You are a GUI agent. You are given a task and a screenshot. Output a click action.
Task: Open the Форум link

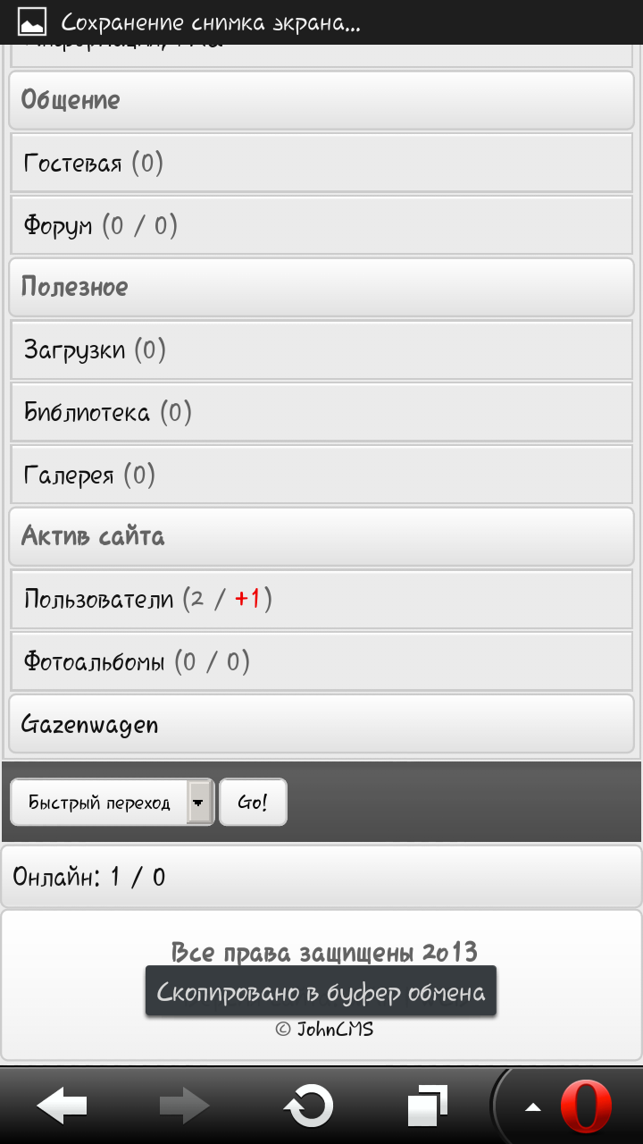[x=58, y=226]
